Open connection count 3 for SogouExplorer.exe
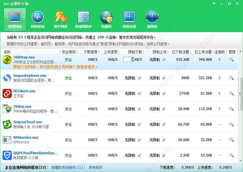 tap(219, 78)
